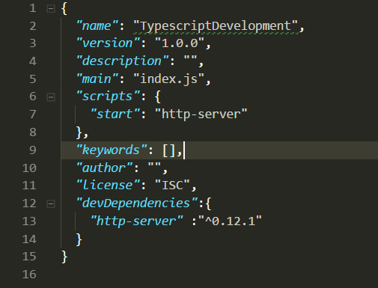Click the "ISC" license value
The width and height of the screenshot is (378, 288).
tap(172, 186)
